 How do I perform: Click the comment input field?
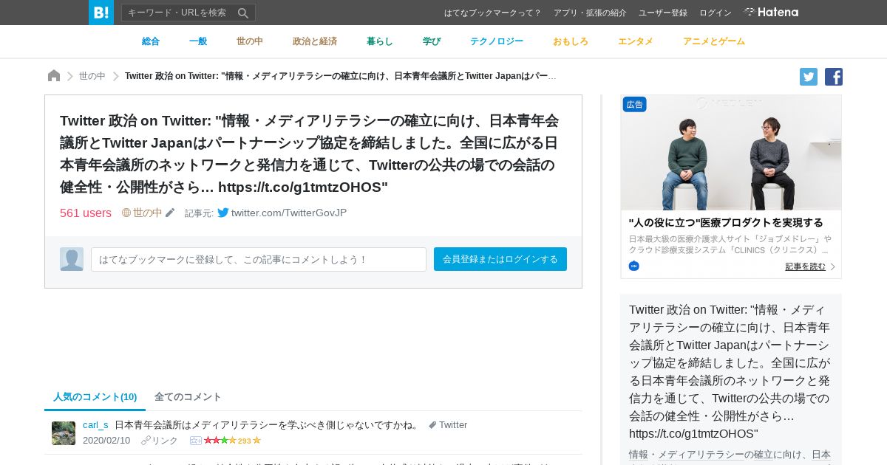(x=259, y=259)
